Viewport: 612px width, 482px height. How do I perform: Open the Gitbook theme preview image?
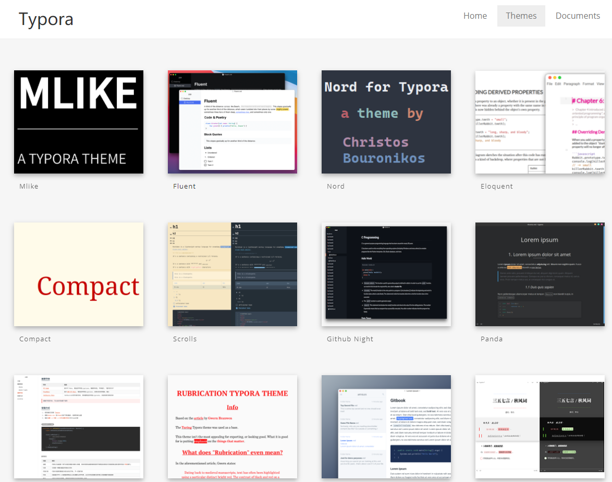(x=386, y=427)
